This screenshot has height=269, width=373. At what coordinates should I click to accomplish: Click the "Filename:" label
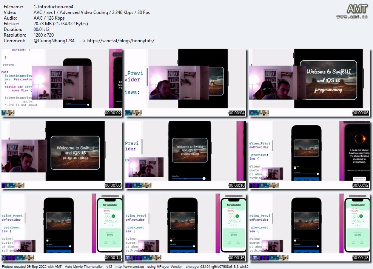click(x=13, y=7)
